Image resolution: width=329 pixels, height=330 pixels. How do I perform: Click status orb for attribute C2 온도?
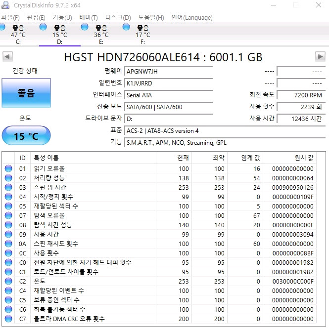8,281
